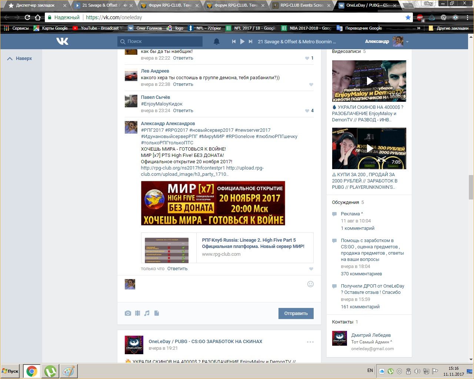Like Лев Андреев's comment
The height and width of the screenshot is (379, 474).
311,84
